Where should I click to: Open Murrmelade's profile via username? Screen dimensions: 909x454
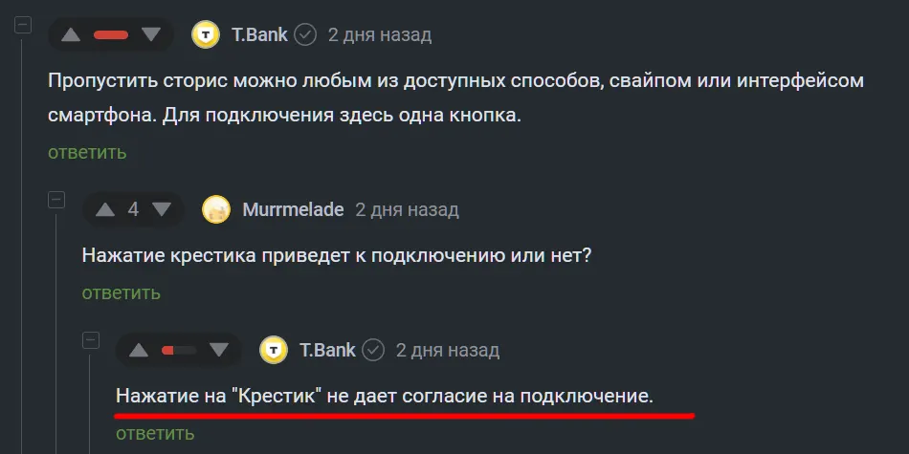coord(293,210)
